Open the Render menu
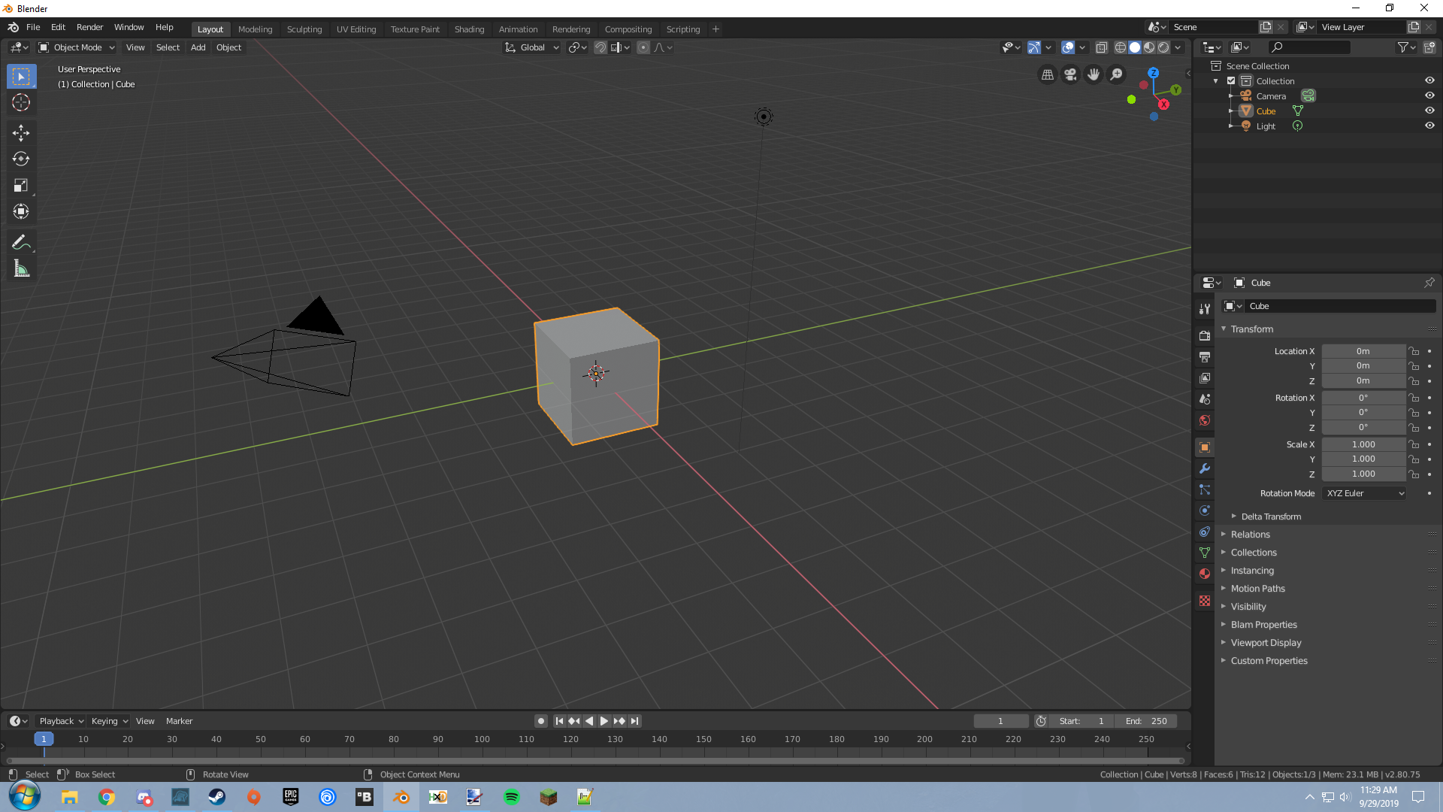 pos(89,27)
